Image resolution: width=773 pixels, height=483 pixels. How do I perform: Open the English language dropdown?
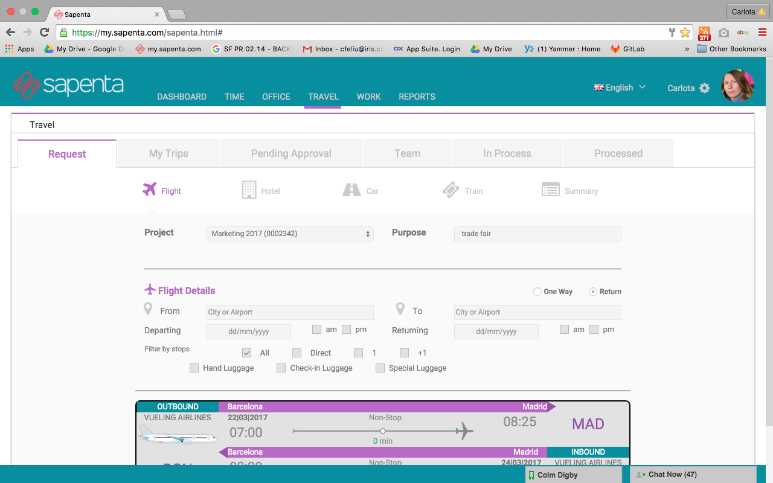pyautogui.click(x=620, y=88)
